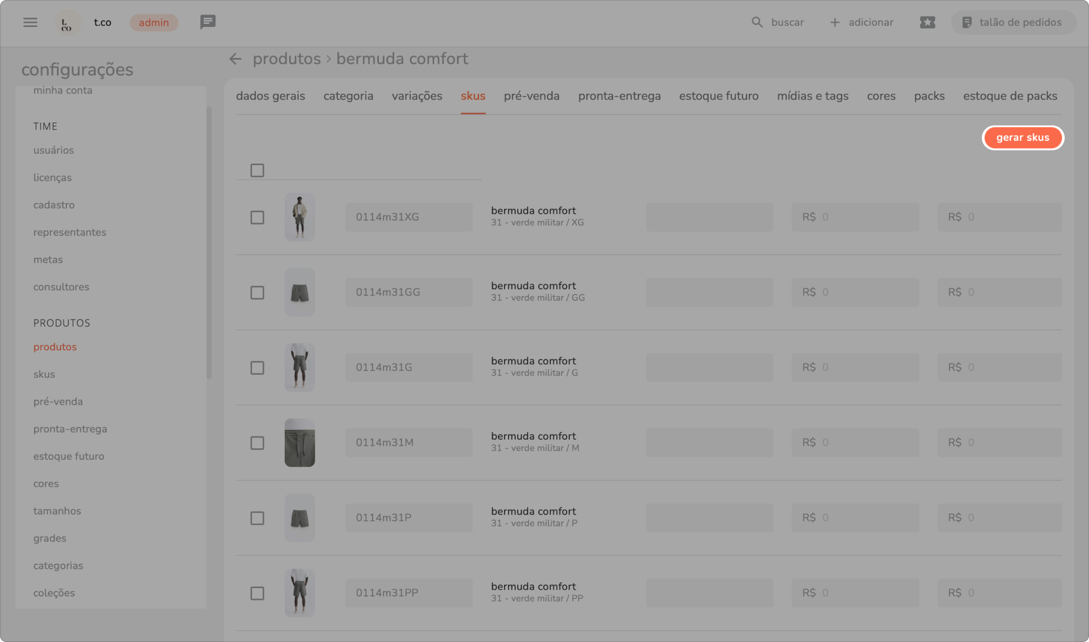Open the mídias e tags tab
Screen dimensions: 1089x642
pos(812,96)
